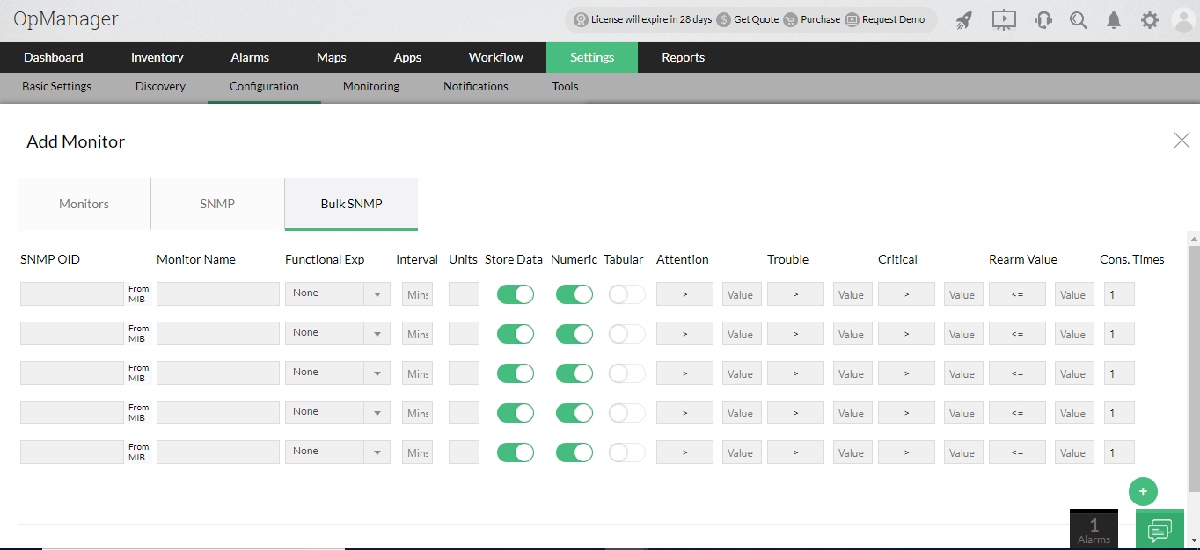Open the Notifications submenu
1200x550 pixels.
click(x=476, y=86)
